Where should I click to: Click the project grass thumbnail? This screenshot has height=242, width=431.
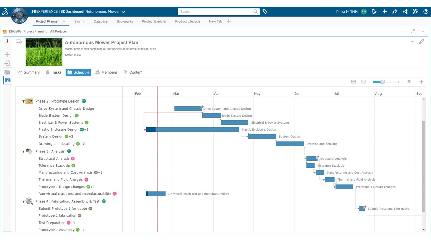pyautogui.click(x=44, y=52)
